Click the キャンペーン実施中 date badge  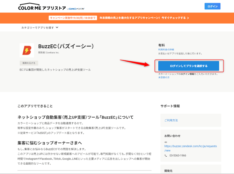click(73, 18)
